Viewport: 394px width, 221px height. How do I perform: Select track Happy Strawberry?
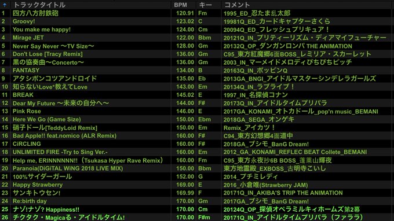click(x=38, y=185)
